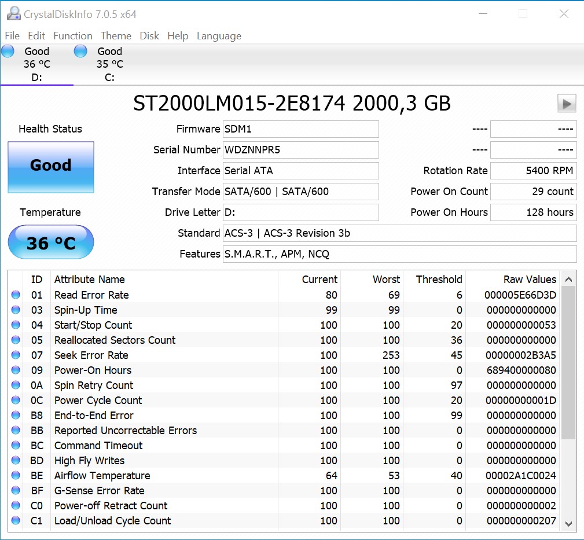Open the File menu
Screen dimensions: 584x540
click(12, 36)
